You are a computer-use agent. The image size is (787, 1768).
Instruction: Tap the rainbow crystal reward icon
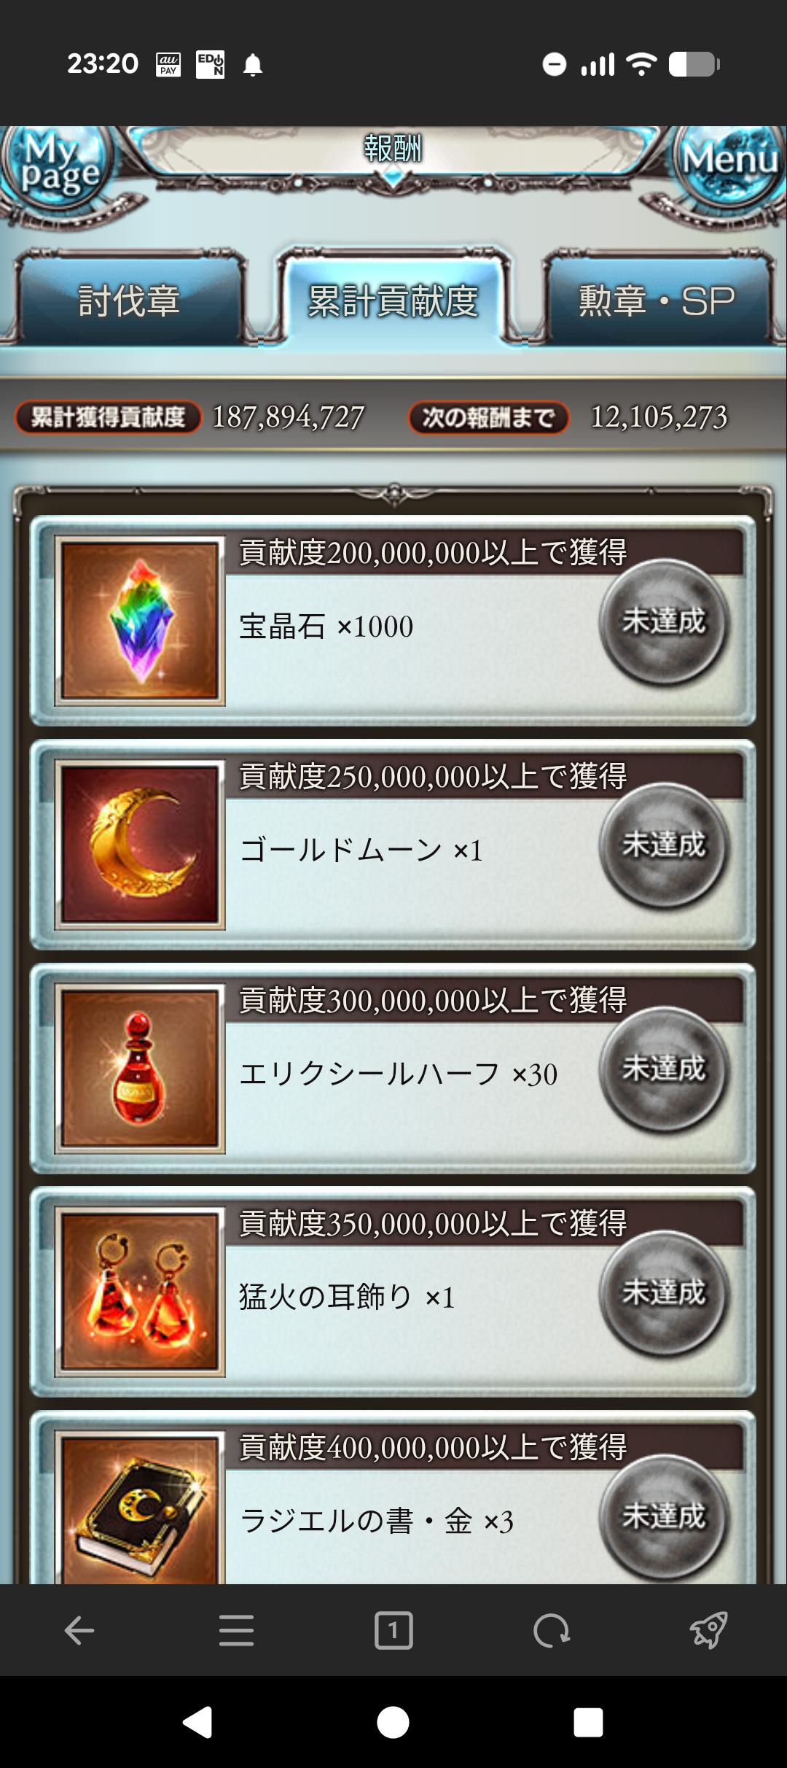pos(139,621)
